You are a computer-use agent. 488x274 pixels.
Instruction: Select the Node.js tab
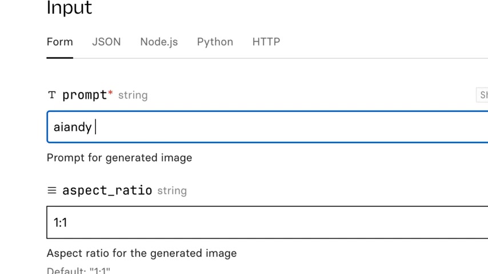point(159,42)
